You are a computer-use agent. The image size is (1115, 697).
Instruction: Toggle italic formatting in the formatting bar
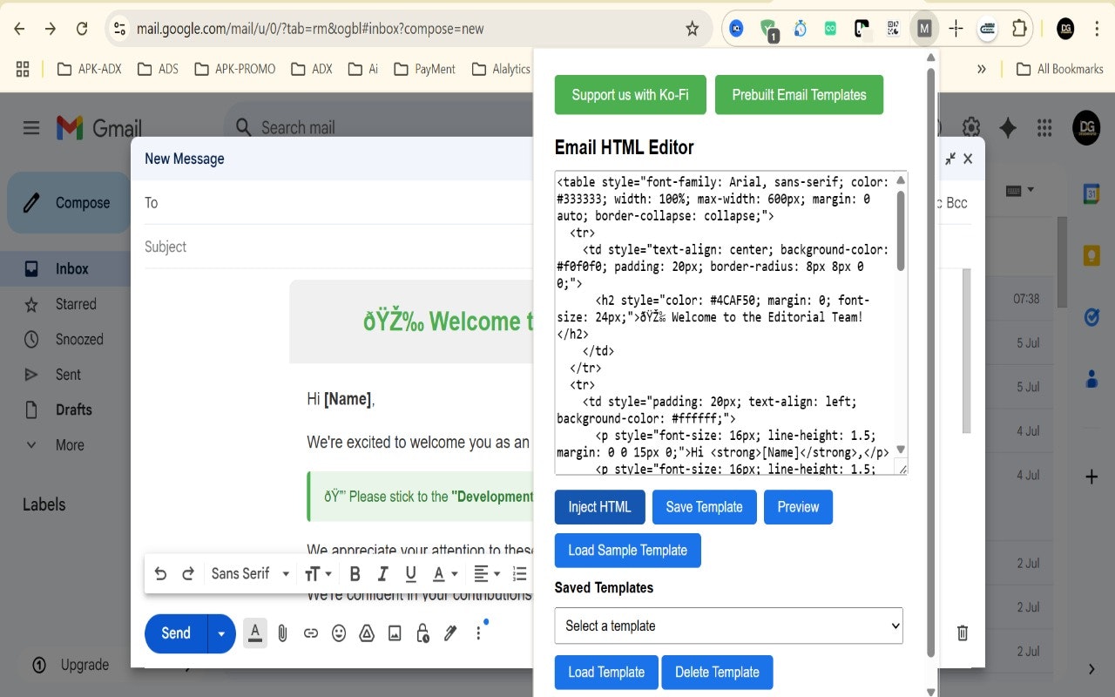pos(382,573)
